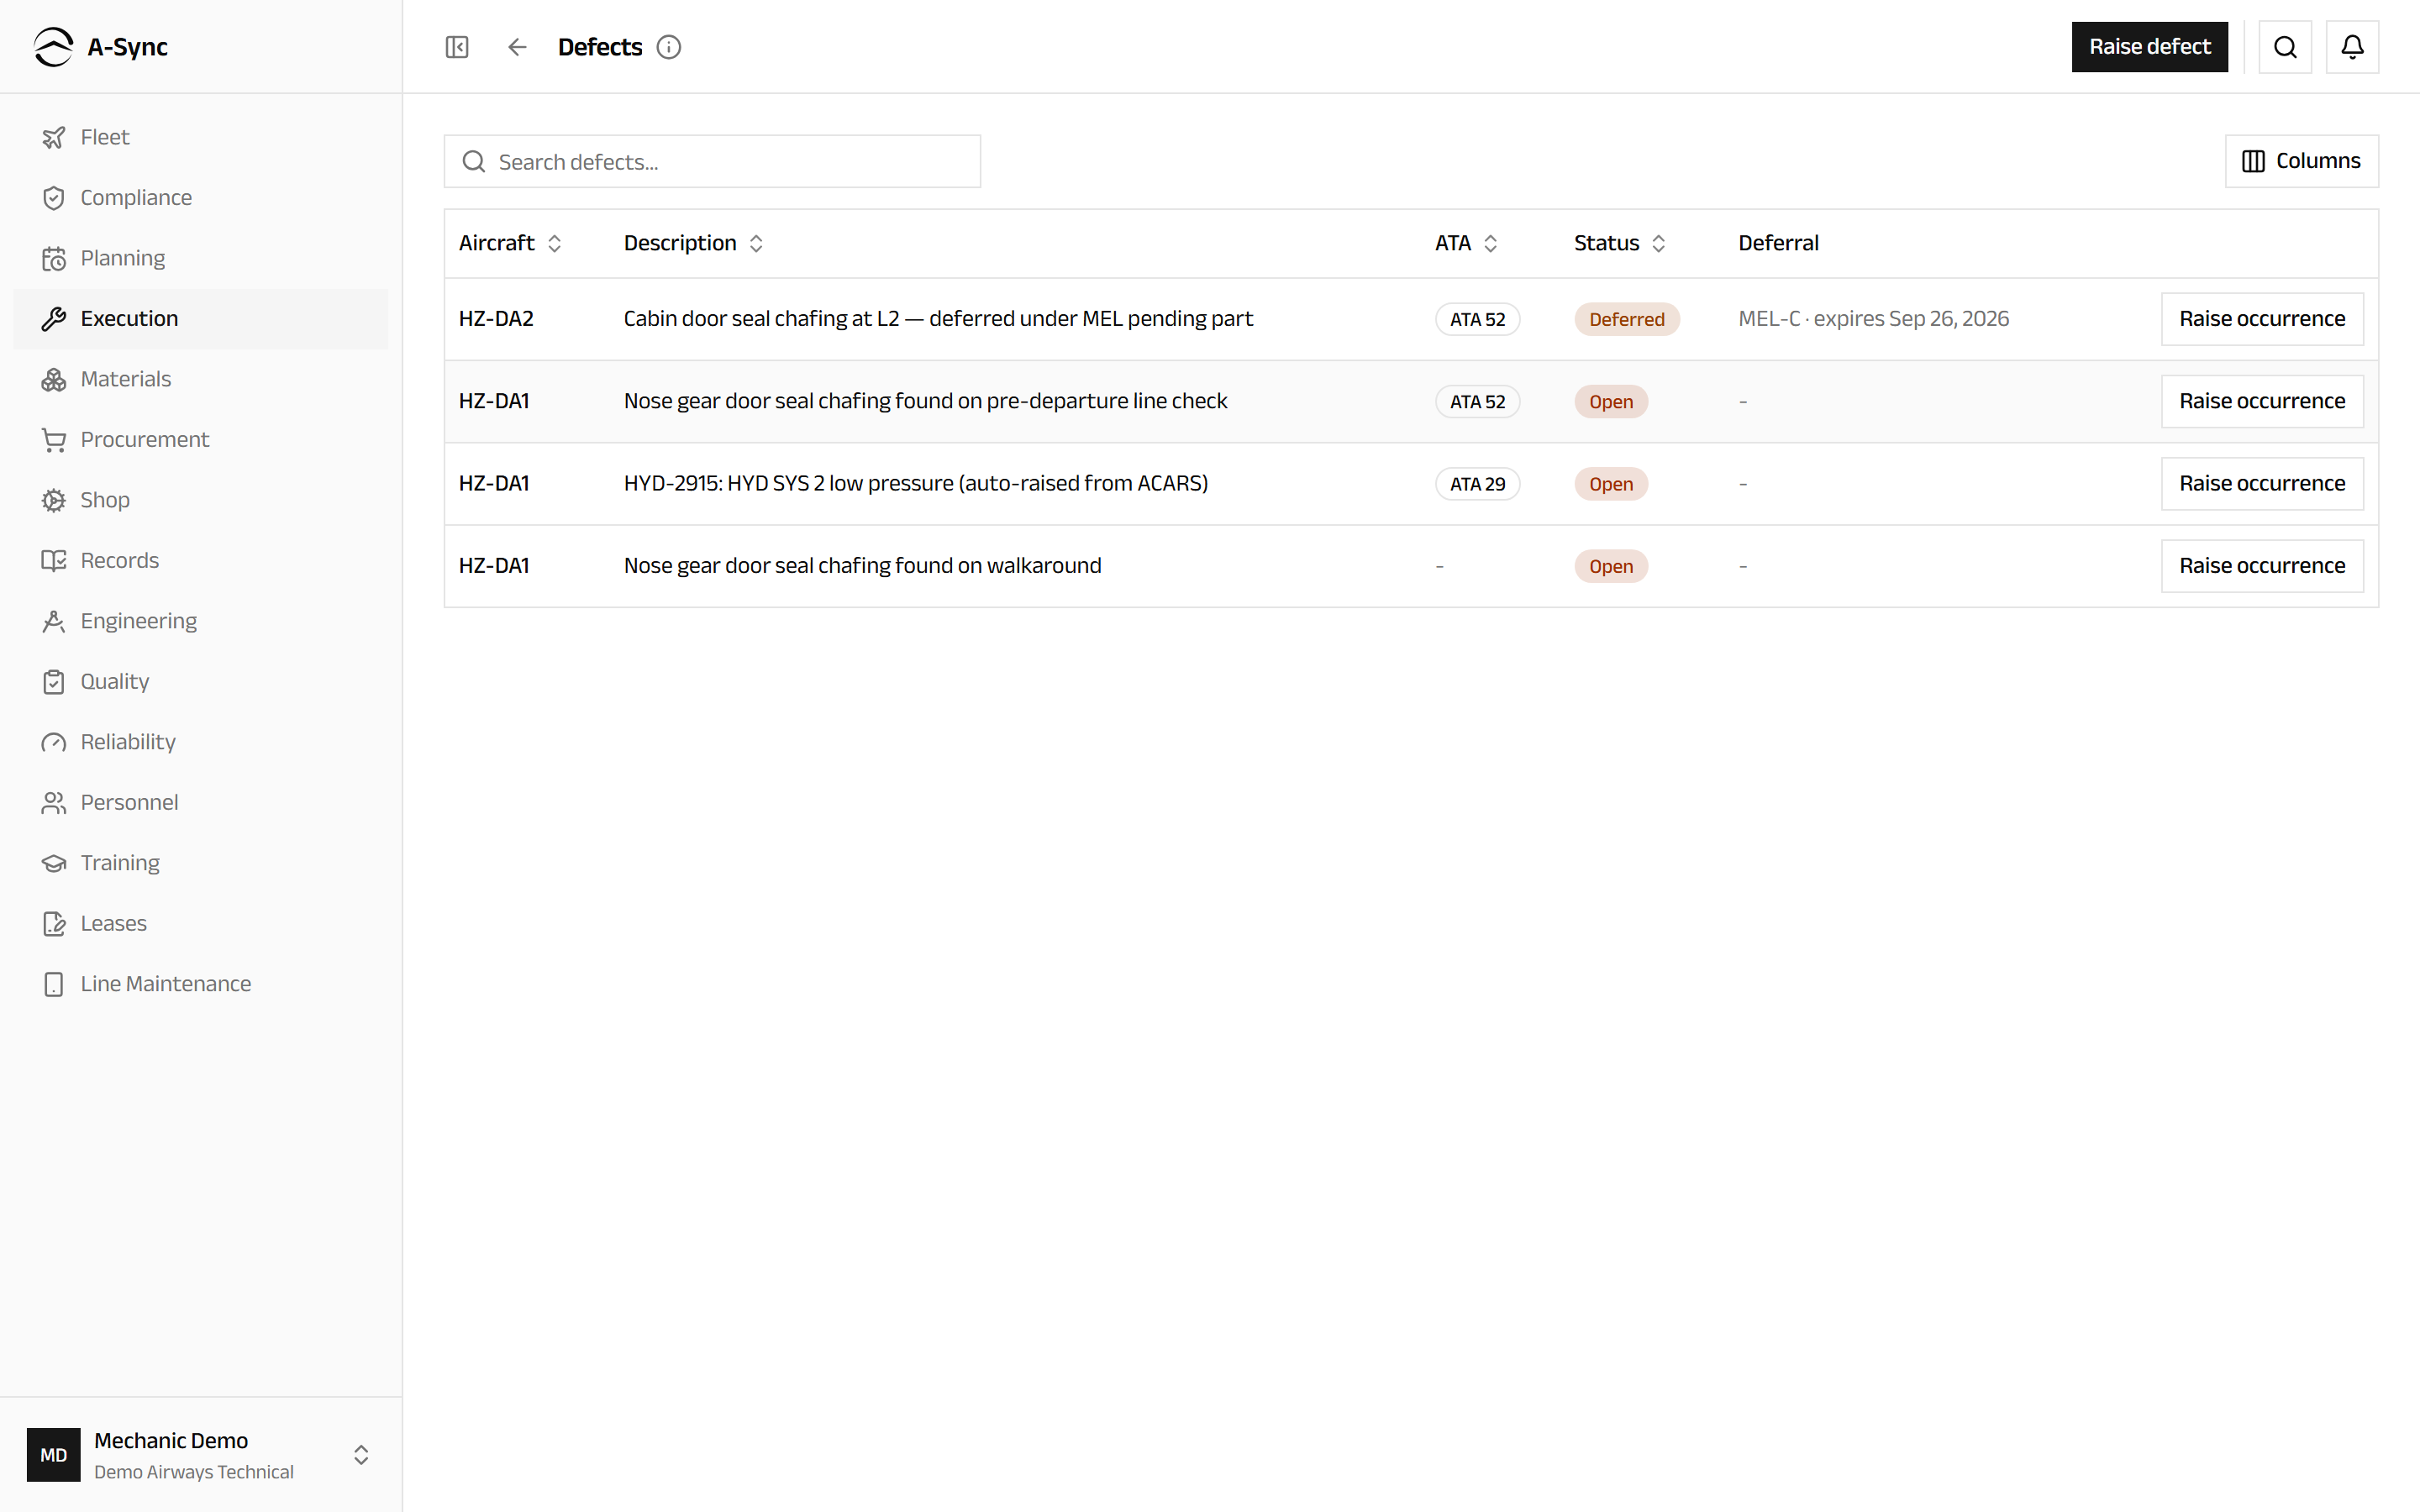
Task: Click the Engineering compass icon
Action: pyautogui.click(x=54, y=621)
